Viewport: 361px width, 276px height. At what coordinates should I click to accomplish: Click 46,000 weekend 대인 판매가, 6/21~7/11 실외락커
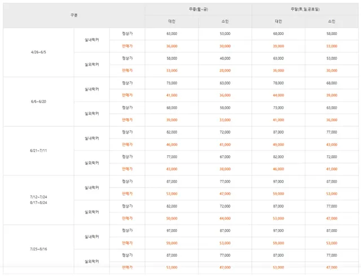click(278, 169)
